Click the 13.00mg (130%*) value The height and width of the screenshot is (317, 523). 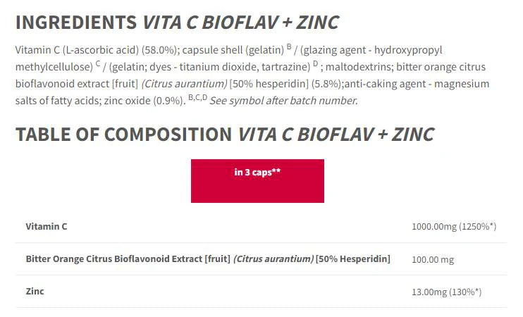click(x=454, y=292)
